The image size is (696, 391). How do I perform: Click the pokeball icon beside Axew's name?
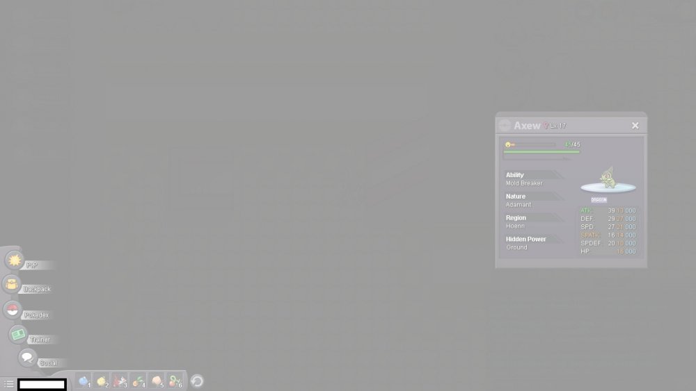[x=505, y=126]
